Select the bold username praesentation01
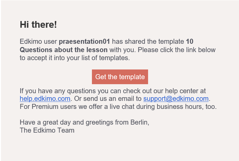The image size is (239, 161). click(x=85, y=41)
